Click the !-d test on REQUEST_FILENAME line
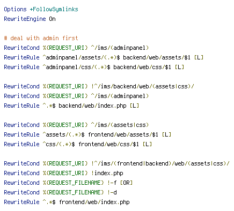This screenshot has height=211, width=234. click(112, 192)
